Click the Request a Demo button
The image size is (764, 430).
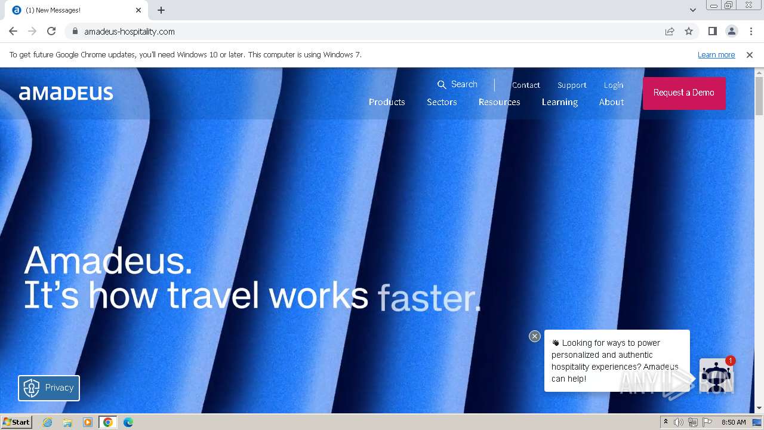tap(684, 93)
